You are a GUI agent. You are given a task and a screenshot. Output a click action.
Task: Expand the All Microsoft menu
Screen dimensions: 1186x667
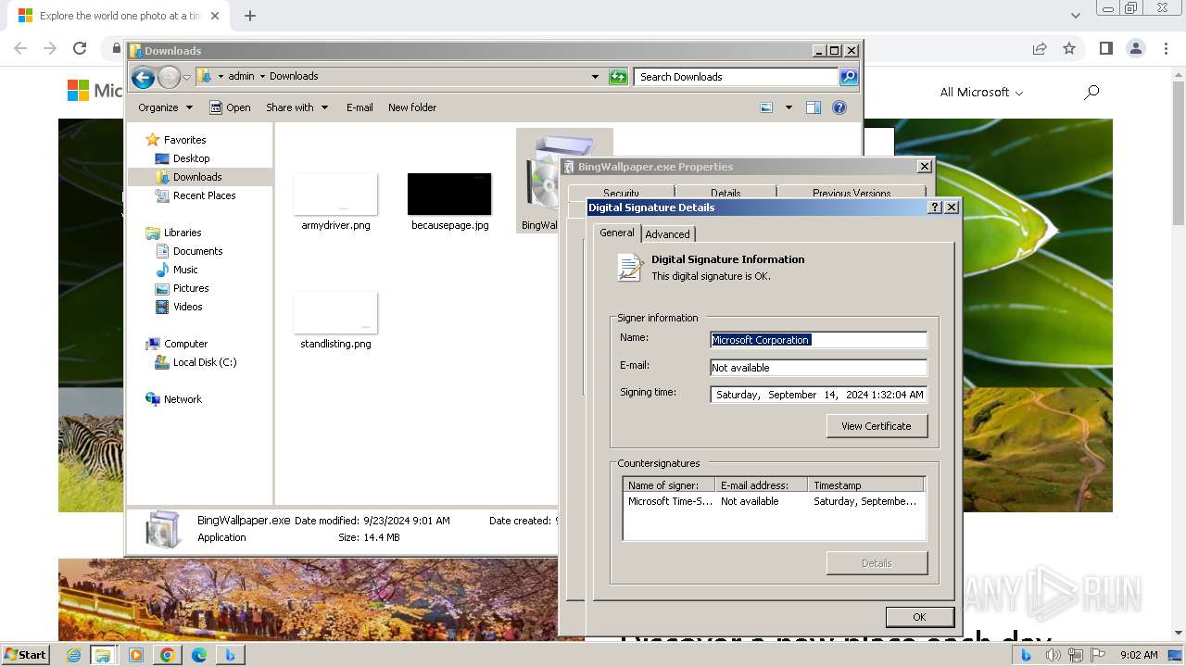tap(981, 92)
